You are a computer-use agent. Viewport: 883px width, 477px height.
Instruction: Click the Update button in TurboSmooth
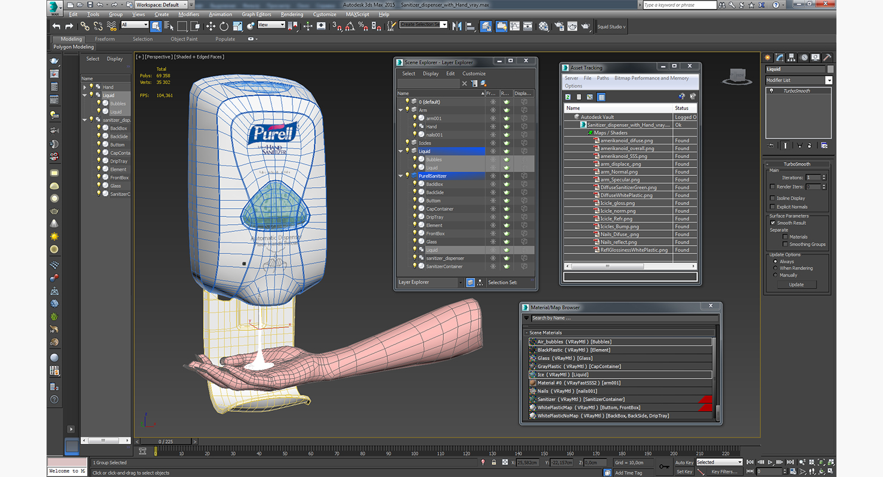pyautogui.click(x=796, y=284)
